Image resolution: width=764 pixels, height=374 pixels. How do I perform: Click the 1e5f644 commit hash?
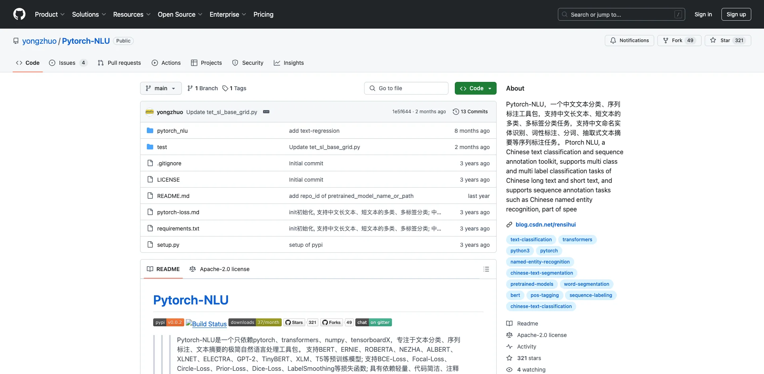[401, 112]
